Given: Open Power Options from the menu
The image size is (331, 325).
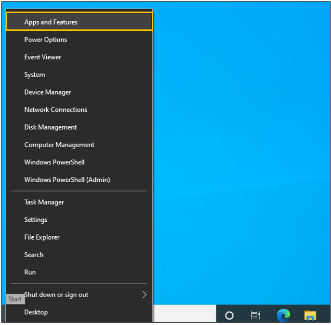Looking at the screenshot, I should coord(79,40).
